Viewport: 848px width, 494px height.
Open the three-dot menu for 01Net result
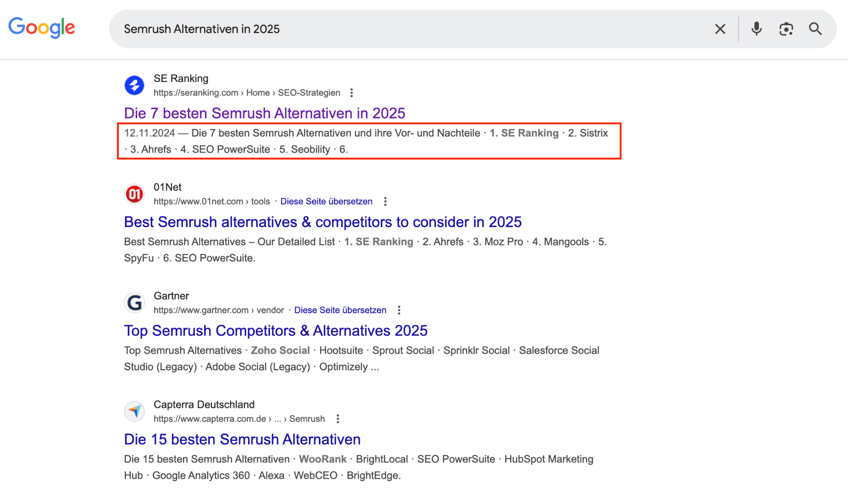pos(385,201)
